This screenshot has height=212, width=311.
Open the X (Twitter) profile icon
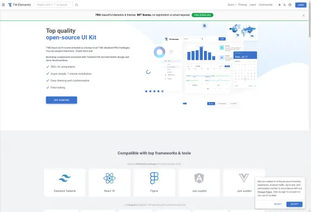click(x=285, y=5)
